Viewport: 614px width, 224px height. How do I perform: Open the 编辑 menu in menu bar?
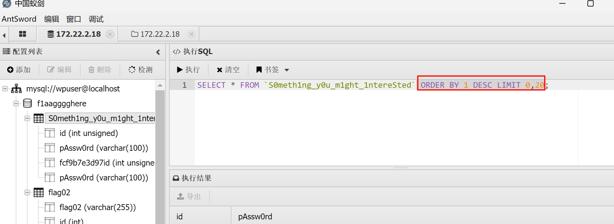(x=51, y=19)
